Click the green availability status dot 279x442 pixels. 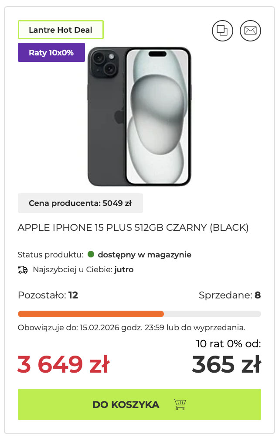coord(91,254)
